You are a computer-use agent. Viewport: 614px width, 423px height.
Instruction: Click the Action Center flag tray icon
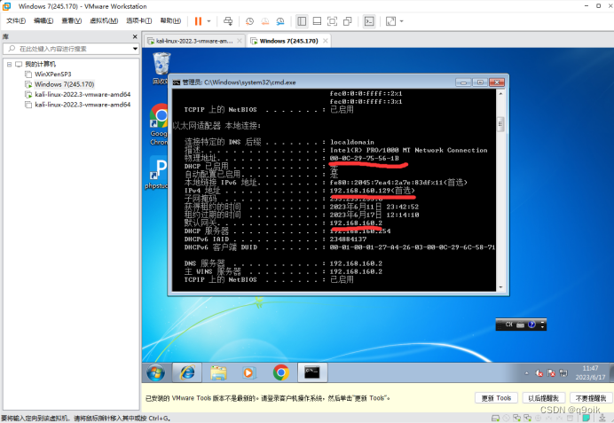[551, 373]
